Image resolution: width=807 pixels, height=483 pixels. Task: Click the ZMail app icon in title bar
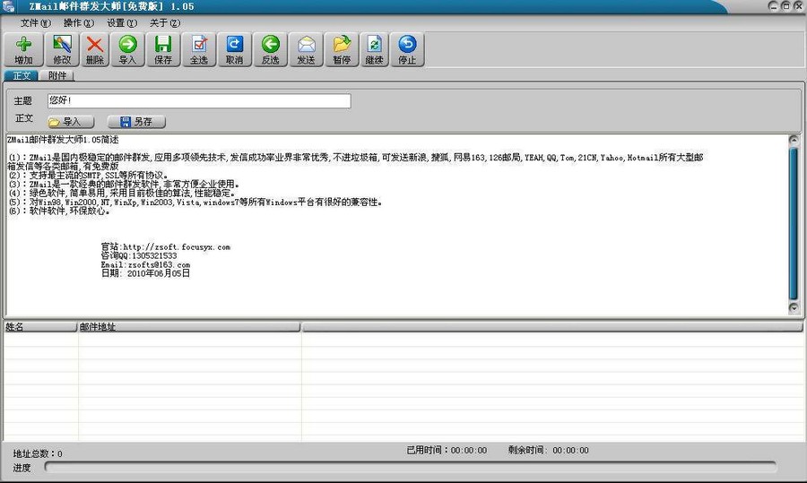8,6
